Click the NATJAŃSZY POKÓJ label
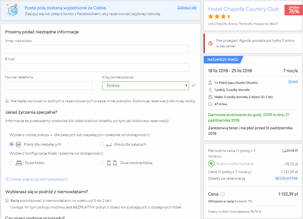Image resolution: width=303 pixels, height=219 pixels. click(x=223, y=60)
